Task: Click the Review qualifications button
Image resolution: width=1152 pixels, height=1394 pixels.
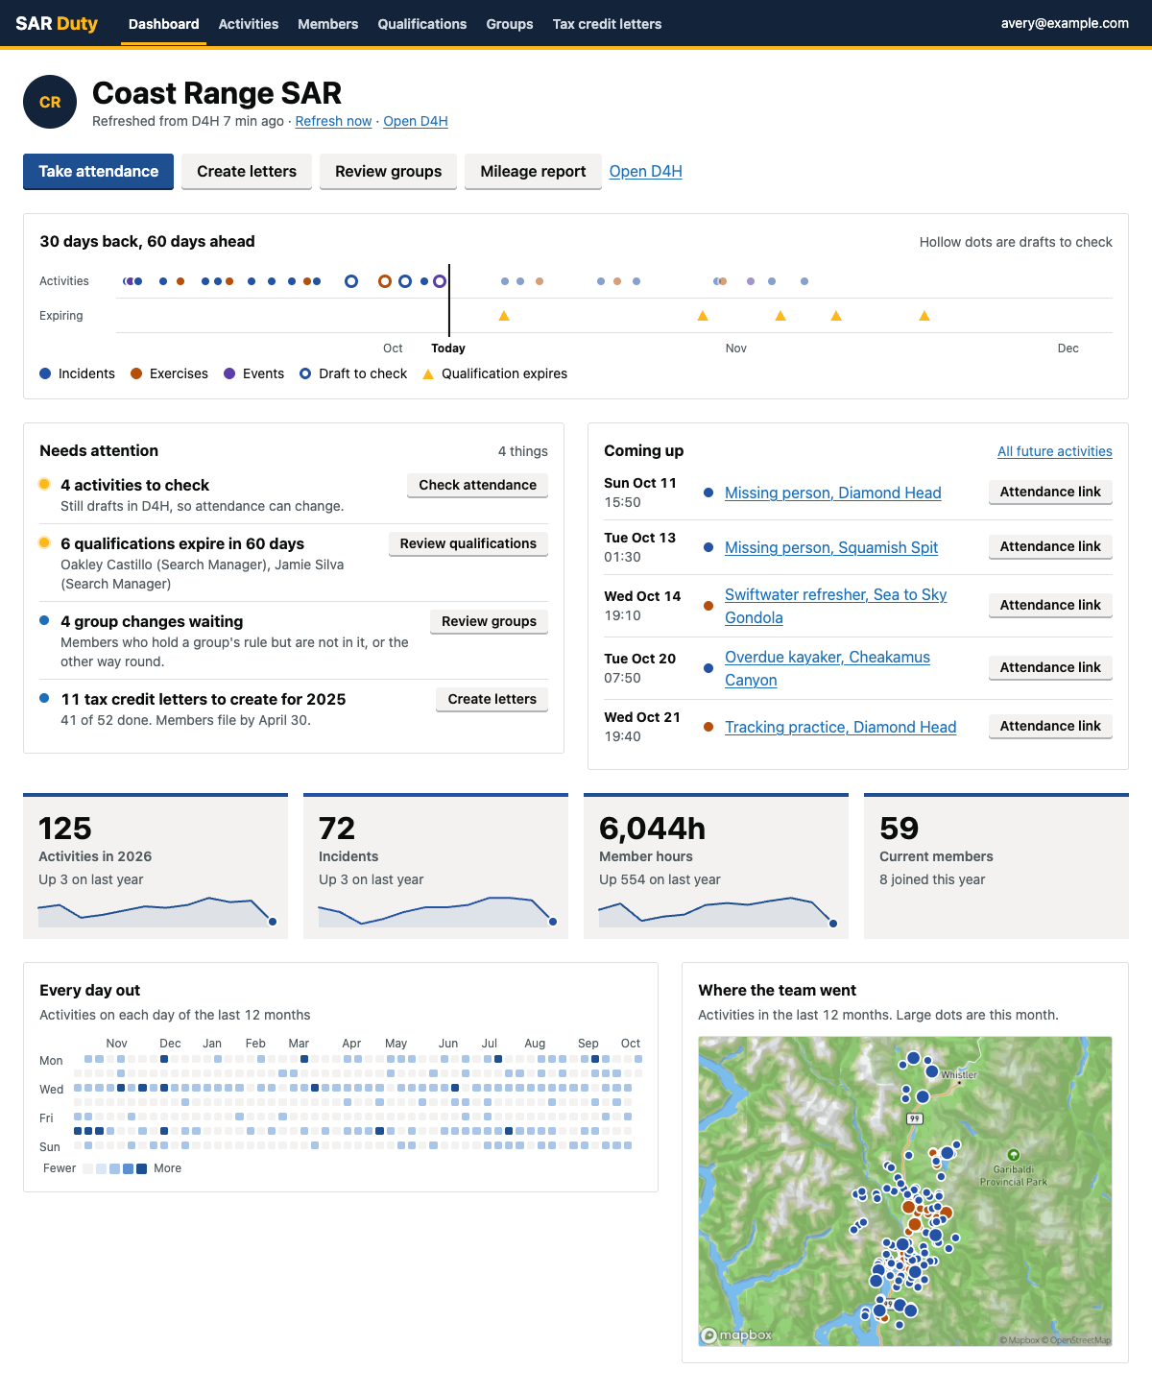Action: click(x=468, y=543)
